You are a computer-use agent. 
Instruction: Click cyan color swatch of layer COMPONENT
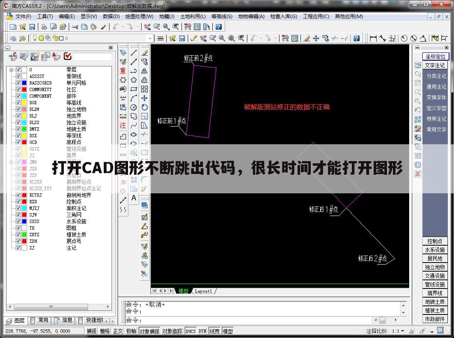pyautogui.click(x=24, y=96)
